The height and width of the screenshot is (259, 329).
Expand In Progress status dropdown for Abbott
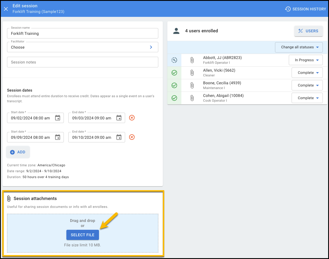click(x=306, y=60)
